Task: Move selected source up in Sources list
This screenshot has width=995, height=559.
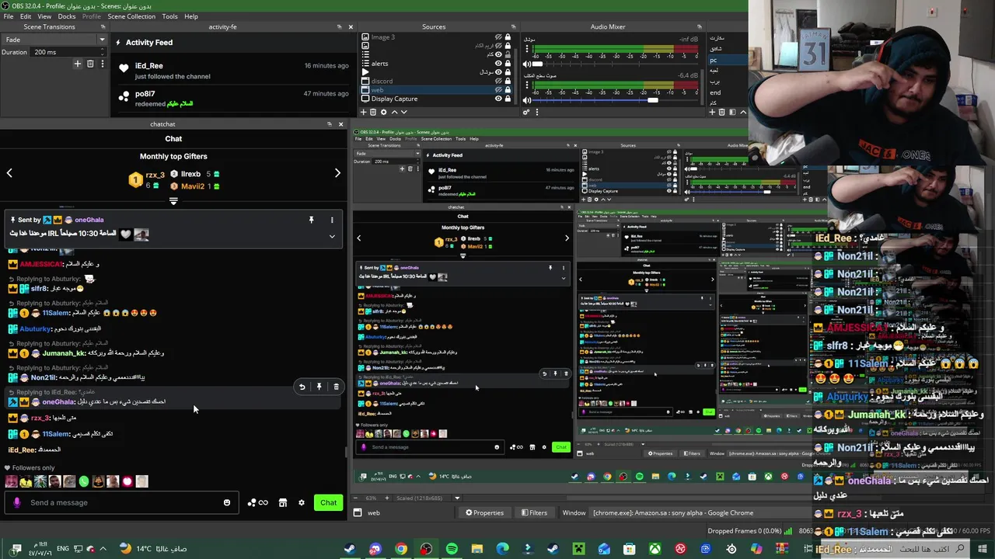Action: (x=394, y=112)
